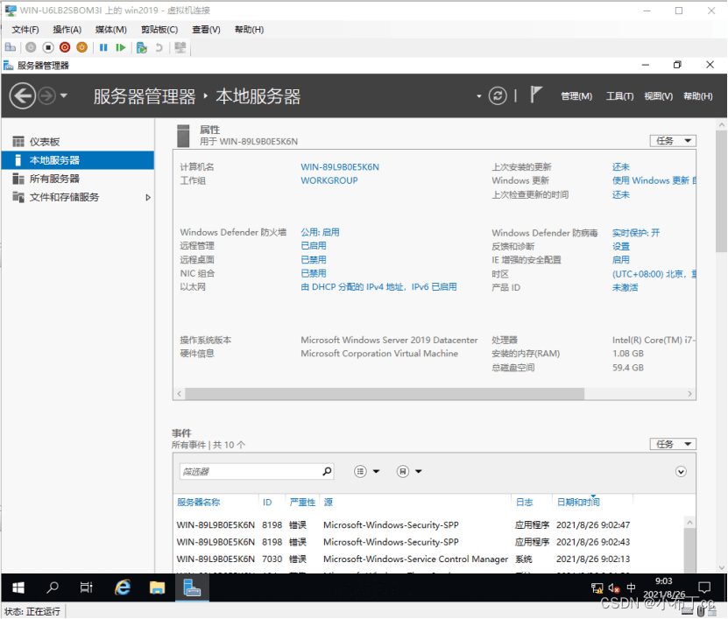The width and height of the screenshot is (728, 619).
Task: Select 所有服务器 in the sidebar
Action: (78, 179)
